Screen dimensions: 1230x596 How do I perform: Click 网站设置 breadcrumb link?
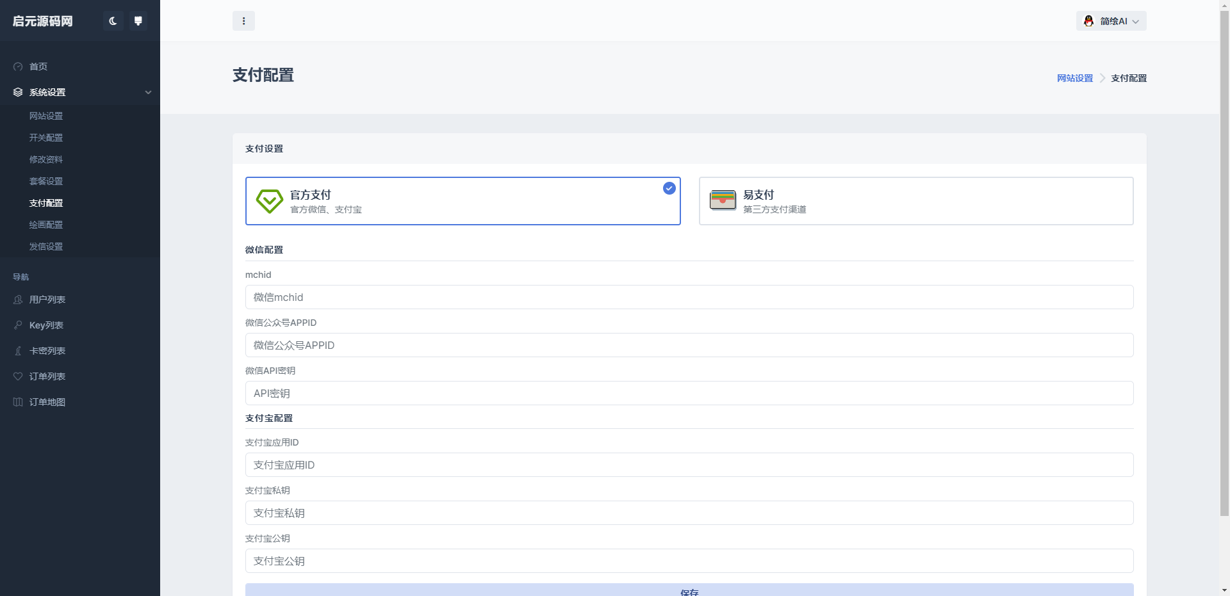coord(1074,78)
